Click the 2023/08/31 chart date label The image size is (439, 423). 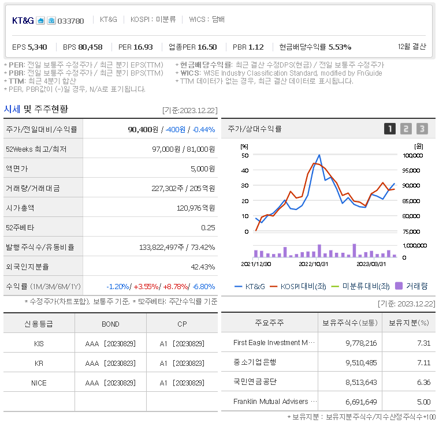371,264
